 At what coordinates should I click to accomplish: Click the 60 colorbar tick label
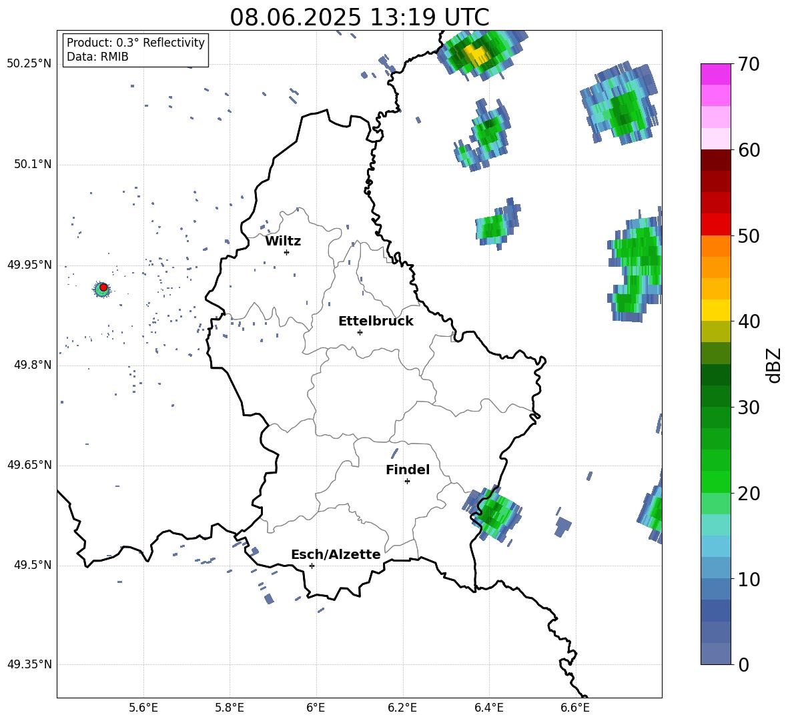point(749,150)
